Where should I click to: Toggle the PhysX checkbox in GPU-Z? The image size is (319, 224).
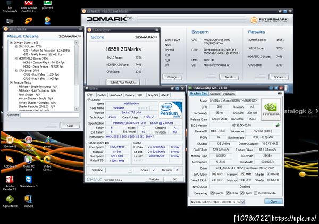[x=242, y=193]
